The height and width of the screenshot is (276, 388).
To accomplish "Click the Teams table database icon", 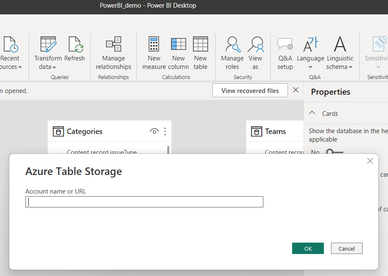I will click(257, 131).
